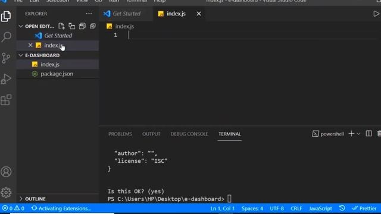Split the terminal panel
Image resolution: width=381 pixels, height=214 pixels.
[368, 134]
